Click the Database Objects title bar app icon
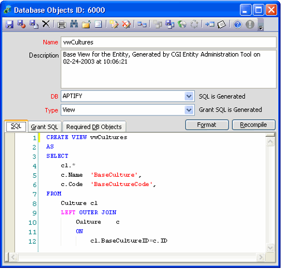Image resolution: width=306 pixels, height=272 pixels. pyautogui.click(x=8, y=9)
